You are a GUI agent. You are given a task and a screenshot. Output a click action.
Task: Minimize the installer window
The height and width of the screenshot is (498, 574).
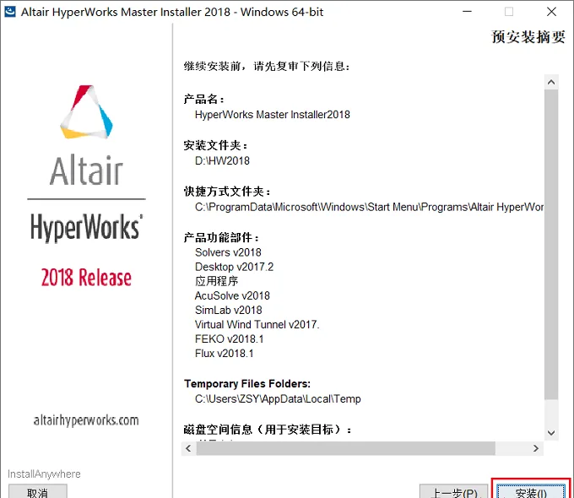click(467, 12)
